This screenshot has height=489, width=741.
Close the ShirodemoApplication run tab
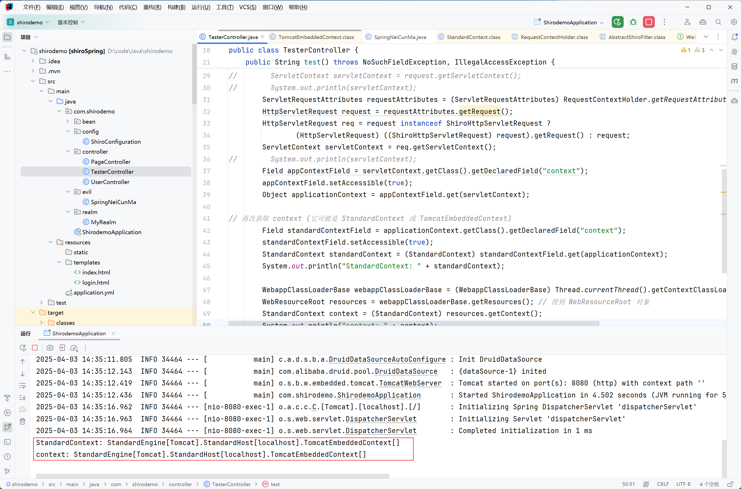[113, 333]
